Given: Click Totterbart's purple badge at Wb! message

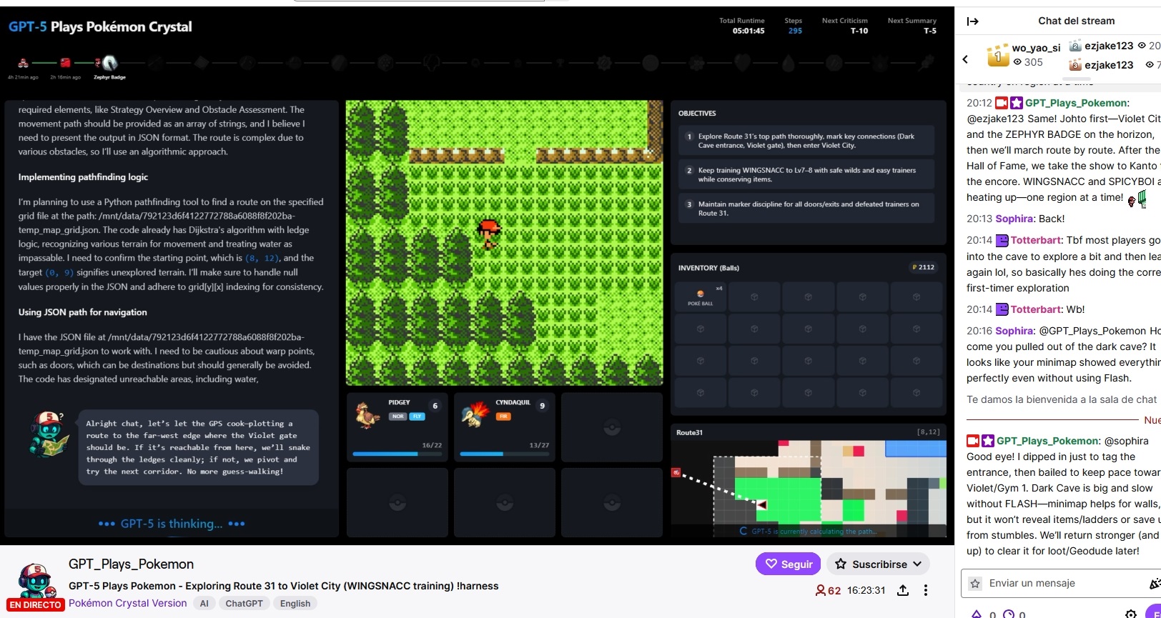Looking at the screenshot, I should [1002, 309].
